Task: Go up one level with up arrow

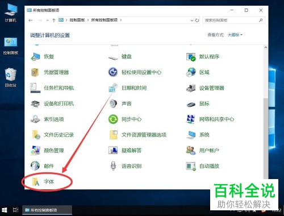Action: 54,20
